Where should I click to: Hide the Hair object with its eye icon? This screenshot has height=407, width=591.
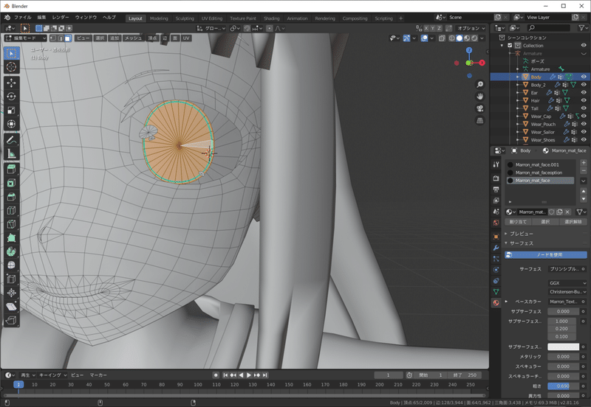[x=584, y=100]
